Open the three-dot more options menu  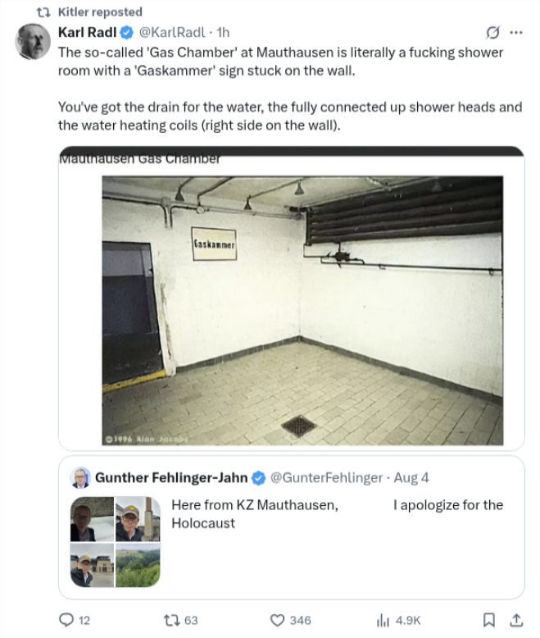tap(515, 33)
